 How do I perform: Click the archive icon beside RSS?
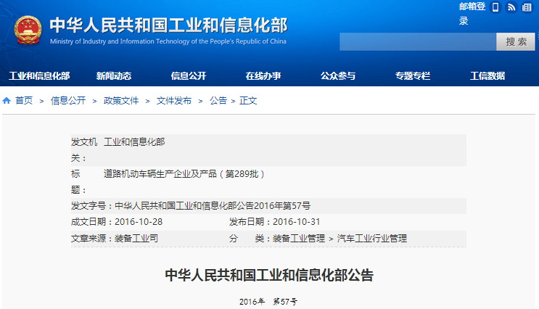[527, 7]
